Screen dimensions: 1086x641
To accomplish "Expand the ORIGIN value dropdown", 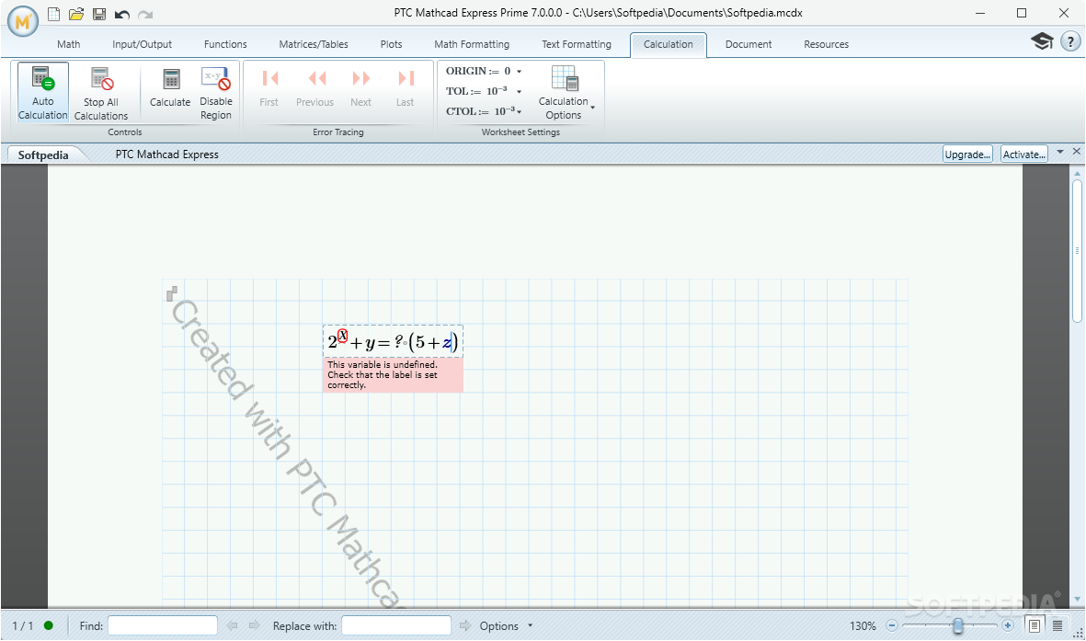I will pos(519,72).
